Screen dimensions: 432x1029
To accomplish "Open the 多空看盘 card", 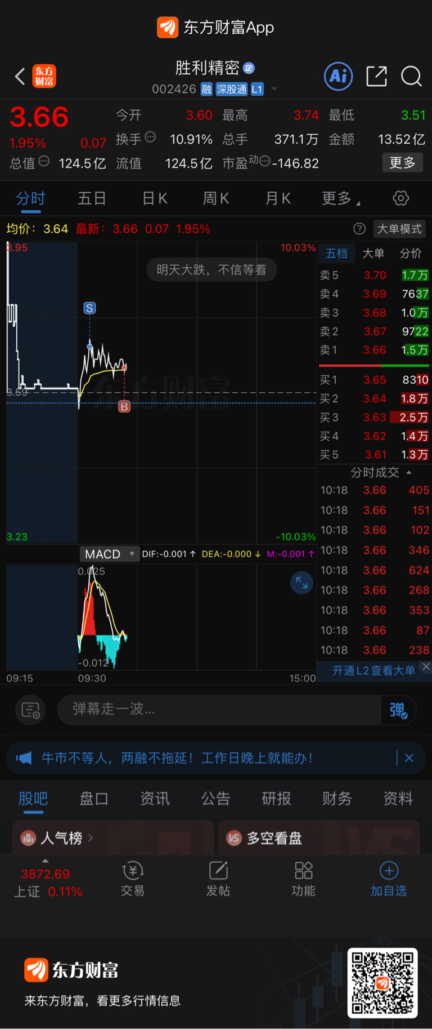I will coord(318,837).
